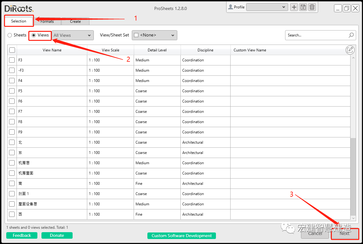Image resolution: width=363 pixels, height=244 pixels.
Task: Sort by View Name column header
Action: point(52,50)
